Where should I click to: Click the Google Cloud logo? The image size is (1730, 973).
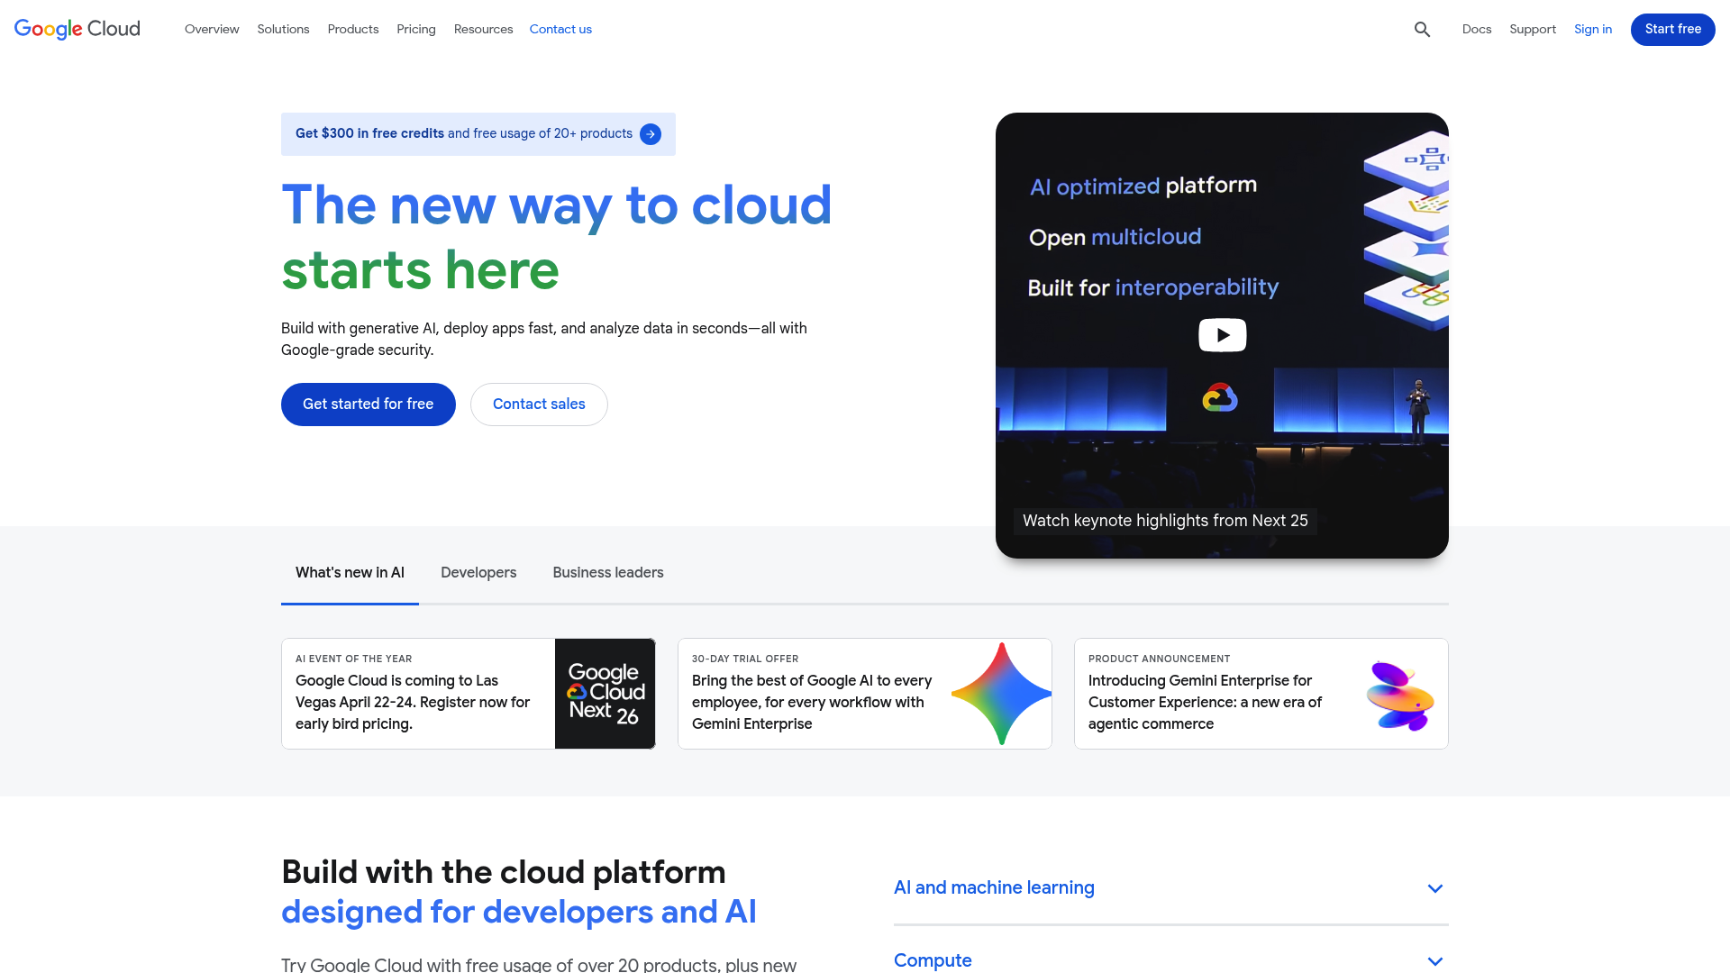click(77, 29)
